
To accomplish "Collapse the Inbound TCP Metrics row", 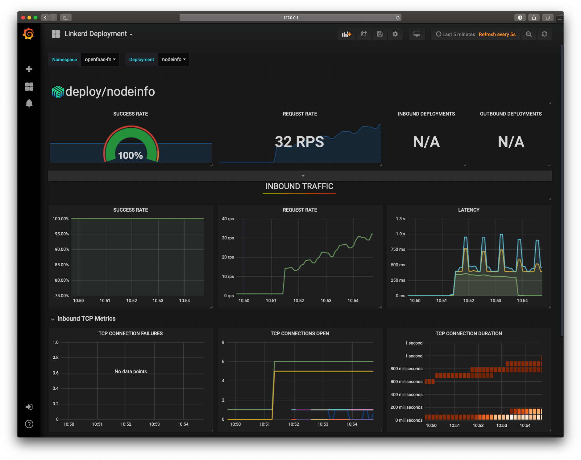I will pos(83,319).
